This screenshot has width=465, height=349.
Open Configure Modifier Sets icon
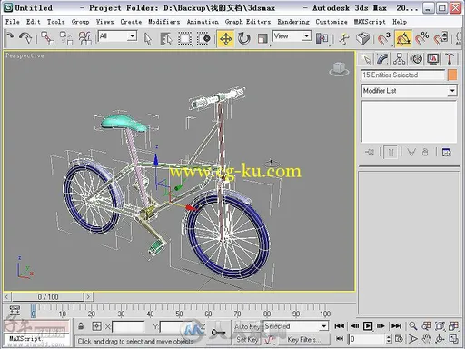point(447,152)
